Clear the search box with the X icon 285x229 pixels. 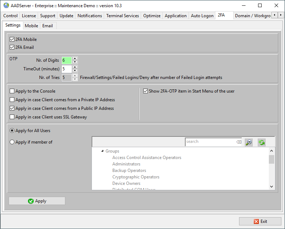(x=239, y=142)
